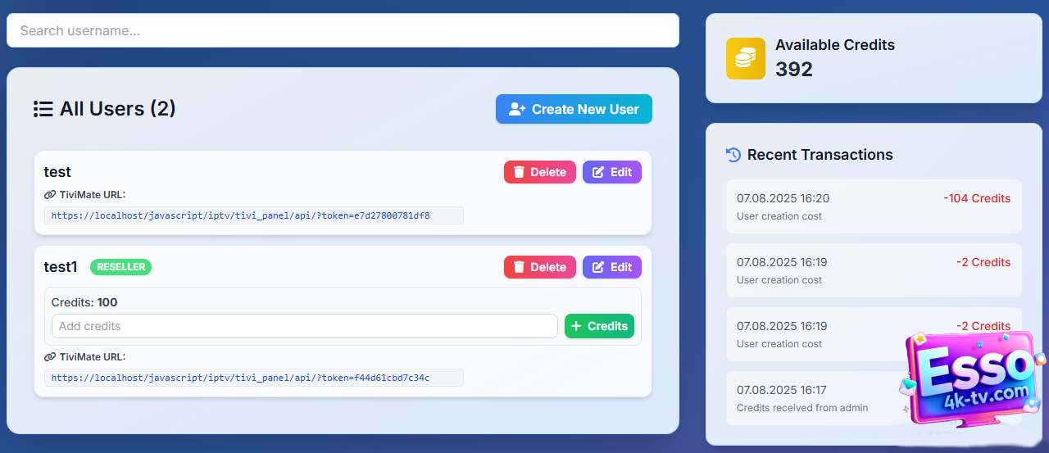Click the Available Credits value 392
Viewport: 1049px width, 453px height.
point(794,69)
